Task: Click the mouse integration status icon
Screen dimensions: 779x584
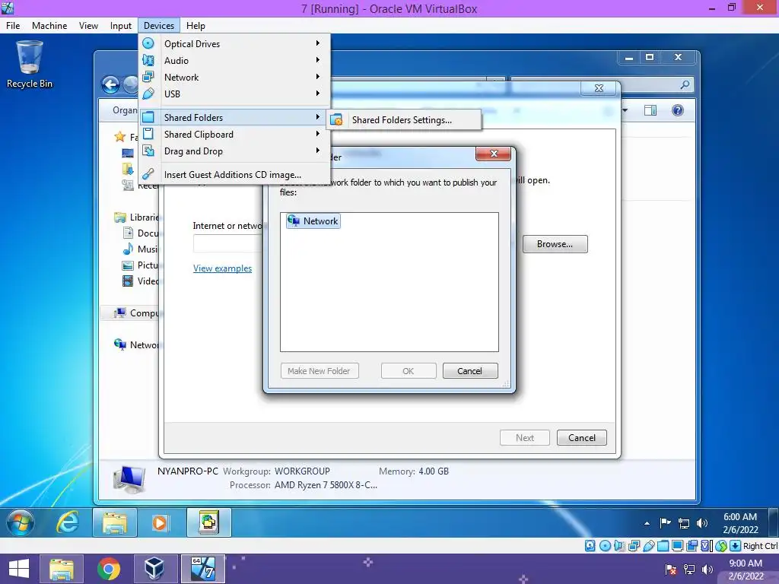Action: tap(721, 546)
